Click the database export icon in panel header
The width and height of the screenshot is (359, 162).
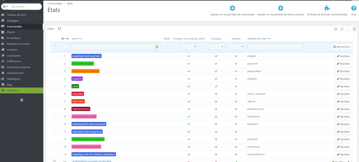point(354,29)
